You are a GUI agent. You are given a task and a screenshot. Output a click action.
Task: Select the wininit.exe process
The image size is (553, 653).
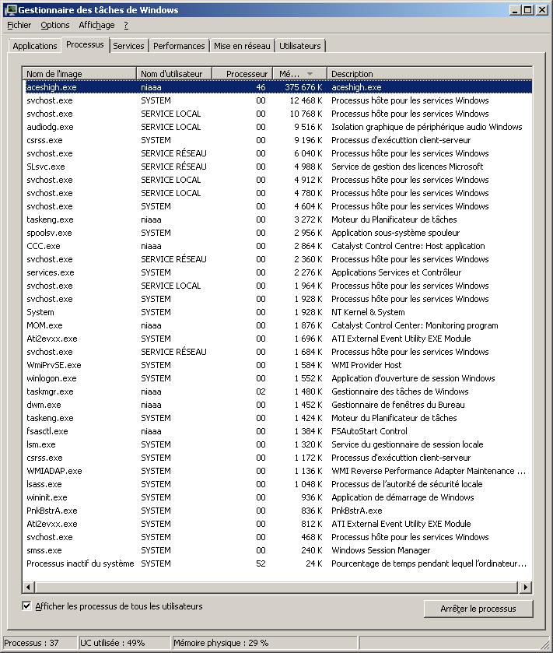277,497
